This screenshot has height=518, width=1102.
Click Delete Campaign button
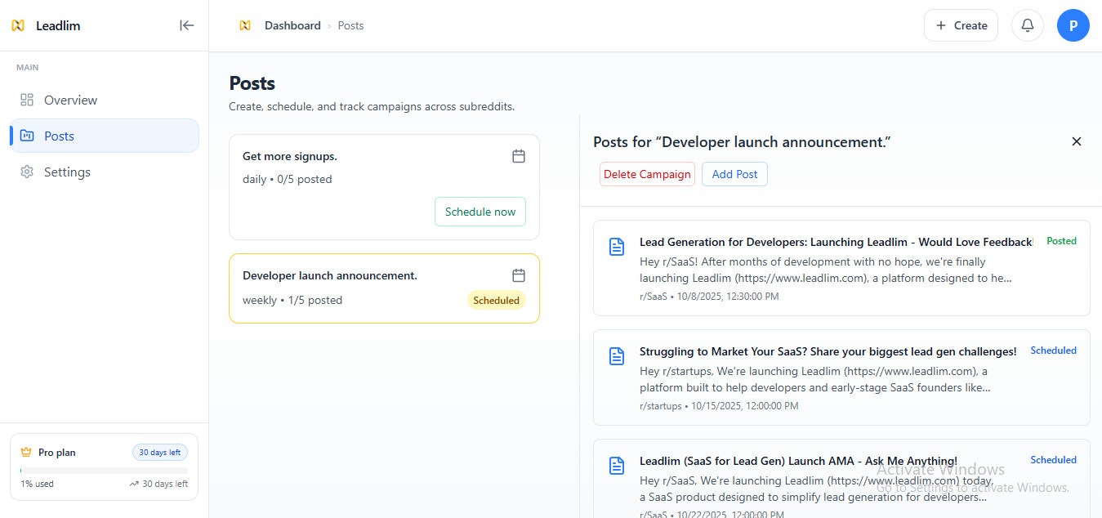647,174
